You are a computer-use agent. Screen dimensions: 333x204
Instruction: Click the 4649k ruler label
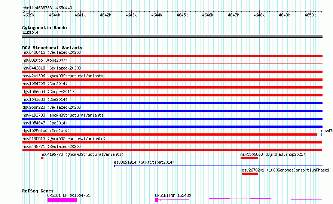click(x=284, y=15)
